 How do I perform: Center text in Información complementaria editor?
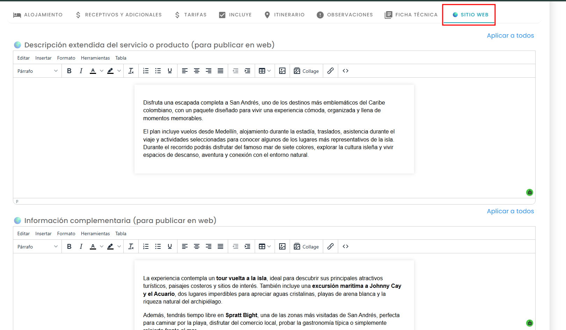click(197, 246)
